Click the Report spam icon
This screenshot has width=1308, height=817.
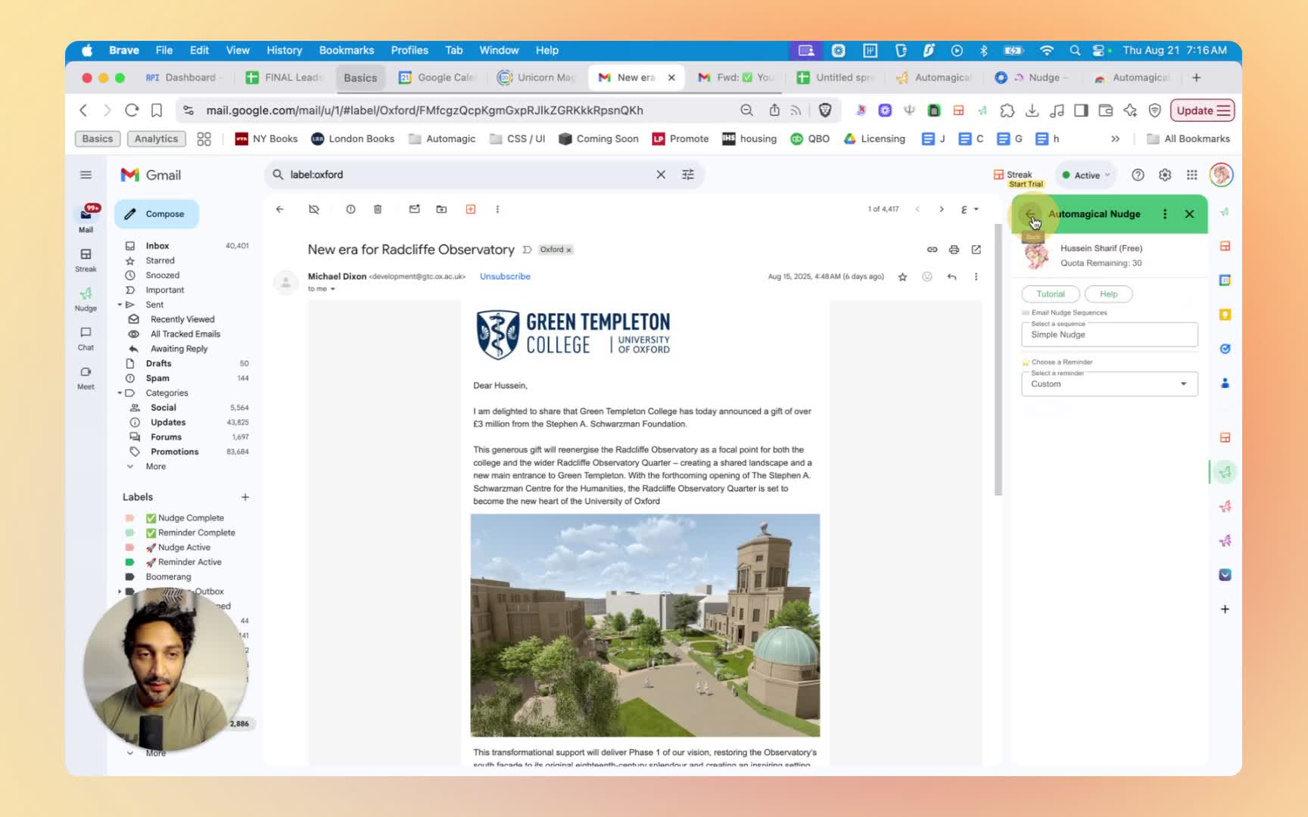(350, 210)
